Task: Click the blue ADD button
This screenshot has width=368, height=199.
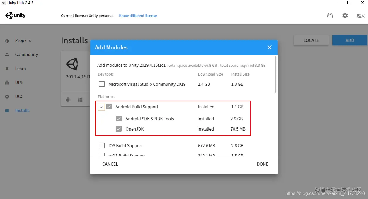Action: coord(350,40)
